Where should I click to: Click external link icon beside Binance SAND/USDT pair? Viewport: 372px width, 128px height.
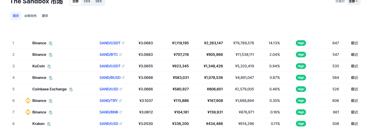point(123,43)
